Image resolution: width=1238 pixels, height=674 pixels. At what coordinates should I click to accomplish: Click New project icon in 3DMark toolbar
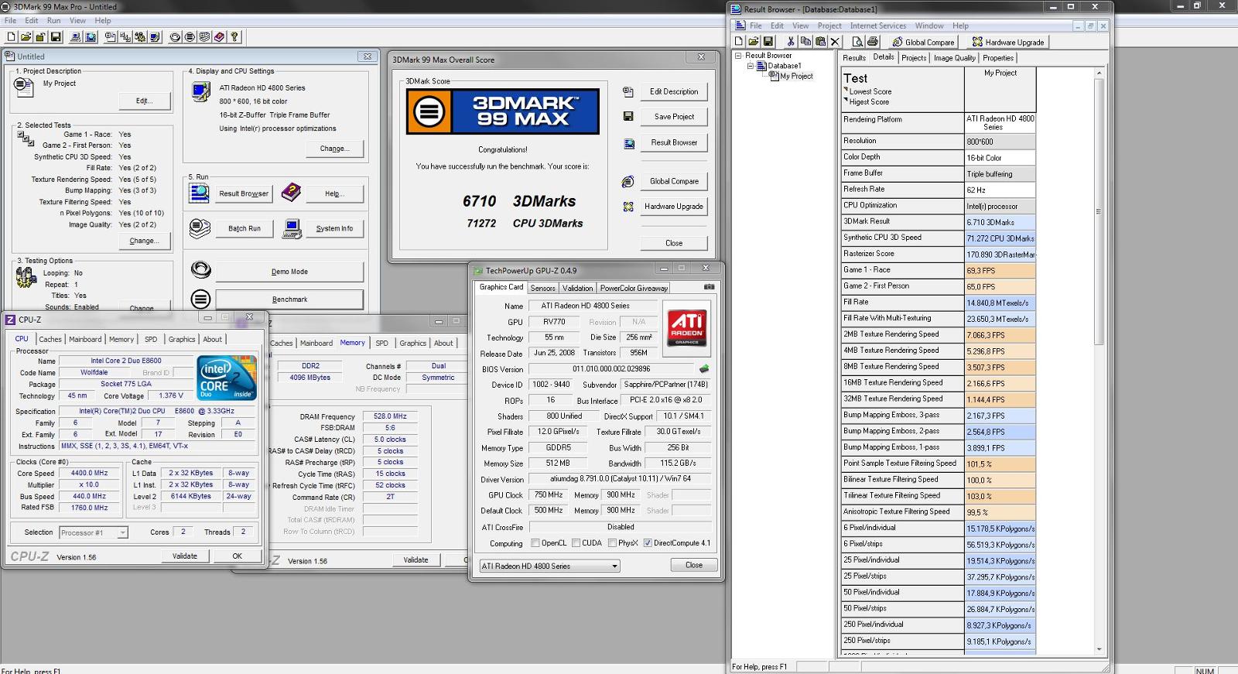[x=11, y=36]
